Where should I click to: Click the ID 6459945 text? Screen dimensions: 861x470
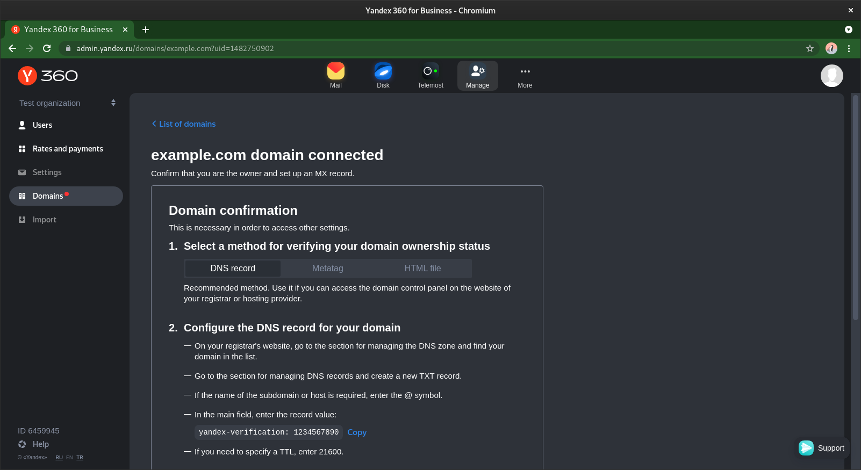[39, 431]
